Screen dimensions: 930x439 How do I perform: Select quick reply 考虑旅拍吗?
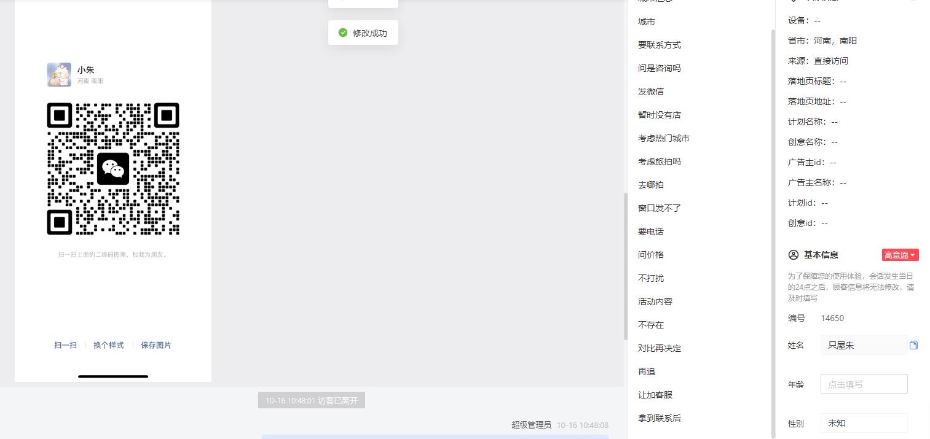point(660,161)
